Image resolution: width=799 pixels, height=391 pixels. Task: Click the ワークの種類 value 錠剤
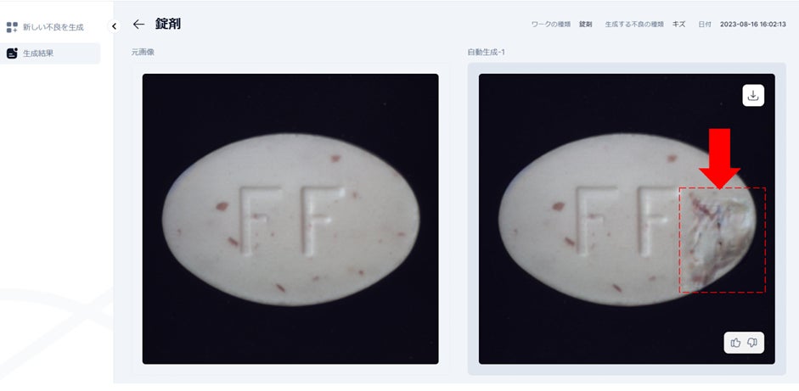(586, 25)
